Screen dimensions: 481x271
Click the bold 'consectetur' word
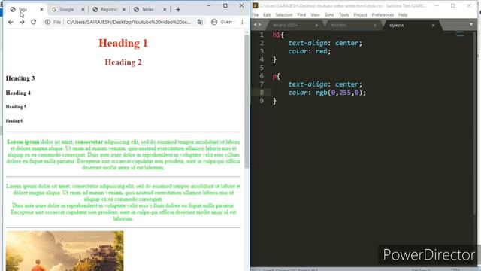click(89, 142)
